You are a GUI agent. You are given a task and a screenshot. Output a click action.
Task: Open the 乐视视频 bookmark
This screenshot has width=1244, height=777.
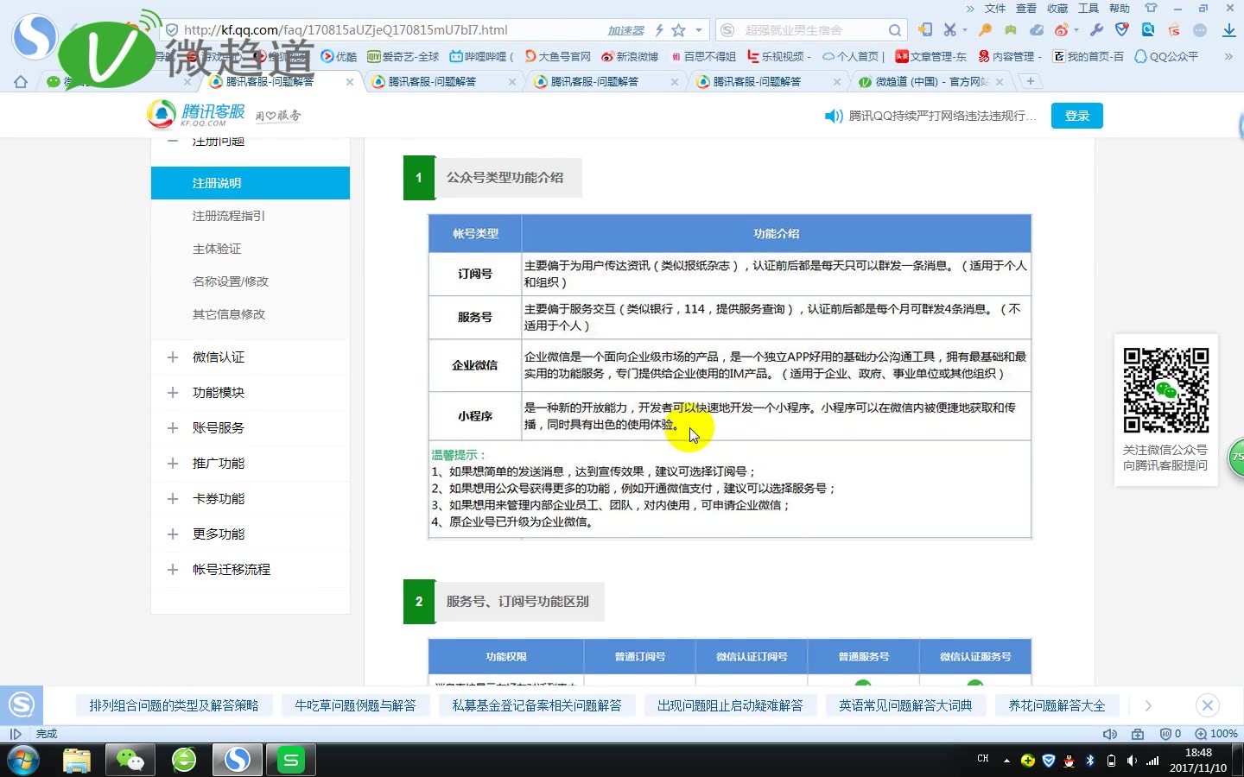pos(778,57)
